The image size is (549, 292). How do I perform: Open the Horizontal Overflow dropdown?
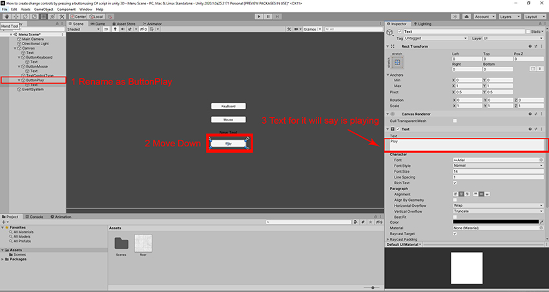(x=498, y=206)
